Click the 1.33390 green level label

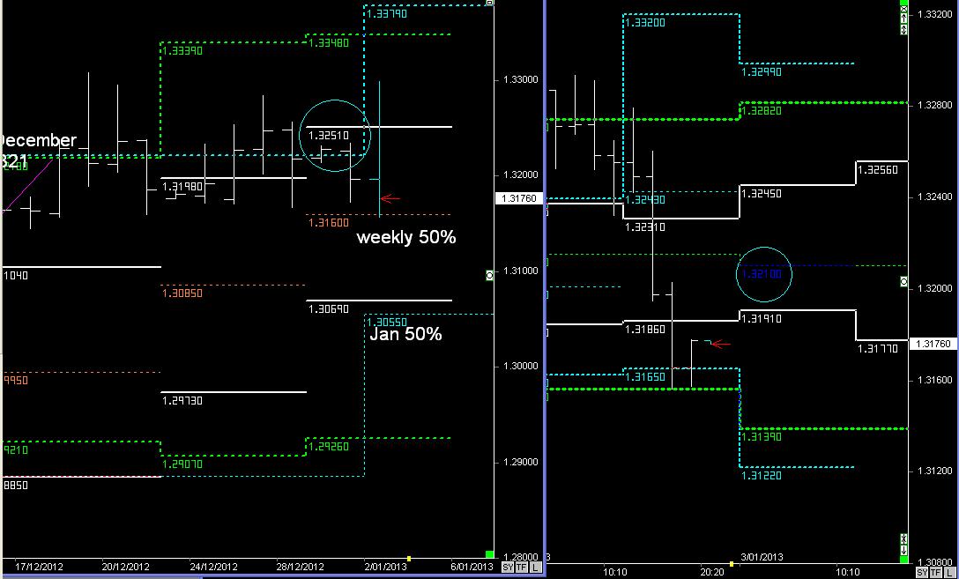[182, 51]
